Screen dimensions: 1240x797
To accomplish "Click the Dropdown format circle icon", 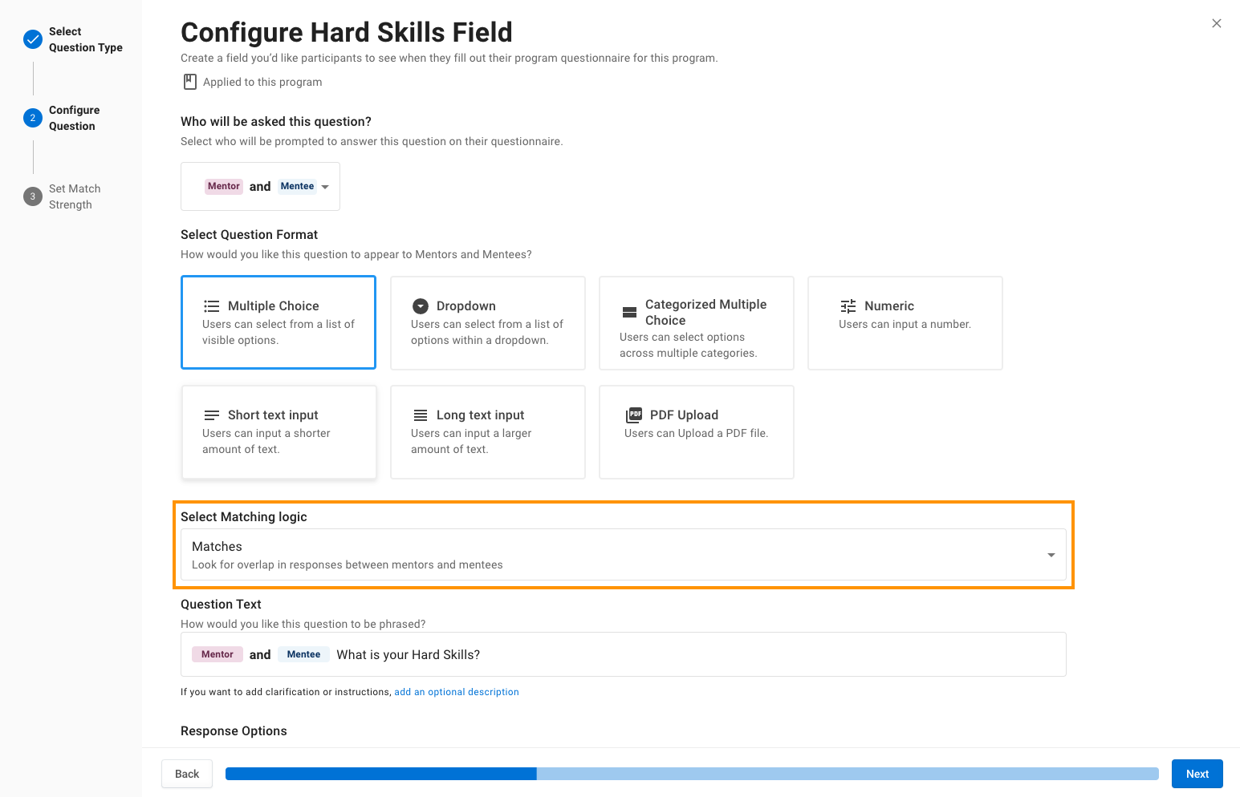I will pyautogui.click(x=421, y=306).
